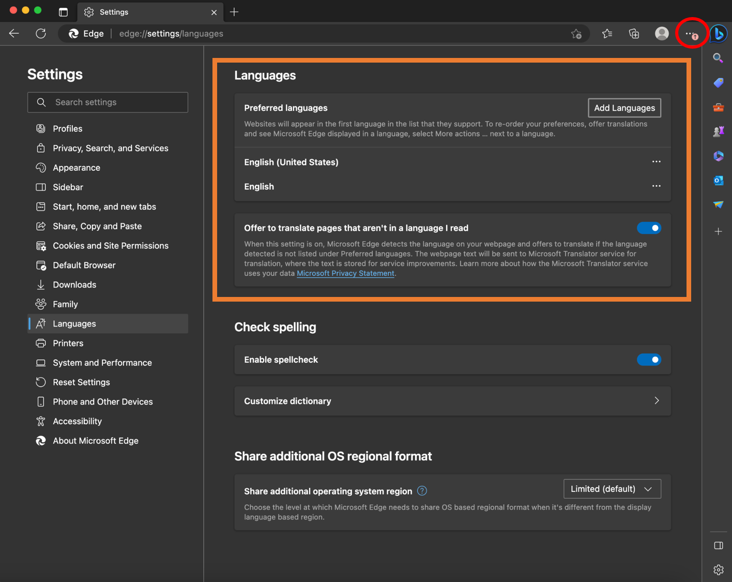
Task: Go back using the back arrow
Action: pyautogui.click(x=14, y=34)
